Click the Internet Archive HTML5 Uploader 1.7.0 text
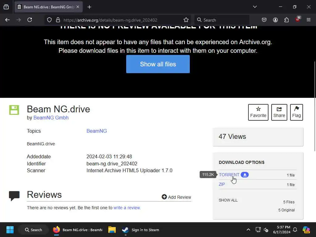The height and width of the screenshot is (237, 316). 129,170
